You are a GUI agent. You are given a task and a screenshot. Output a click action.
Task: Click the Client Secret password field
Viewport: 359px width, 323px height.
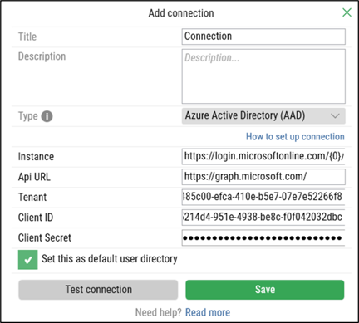click(x=263, y=237)
